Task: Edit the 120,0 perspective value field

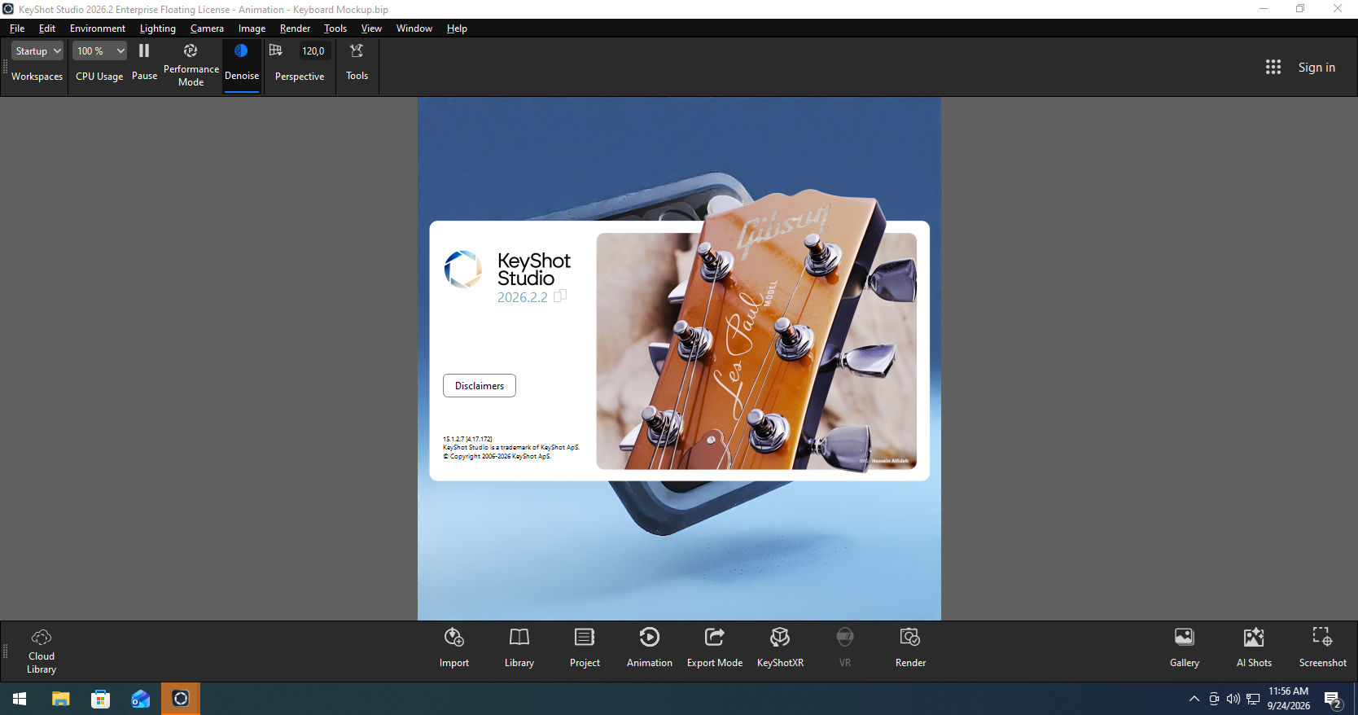Action: point(313,50)
